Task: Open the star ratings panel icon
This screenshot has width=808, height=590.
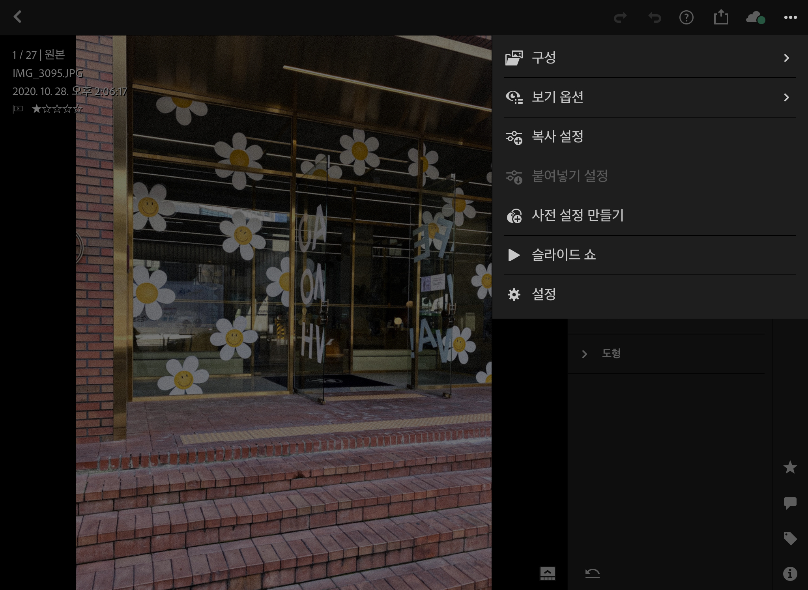Action: coord(790,467)
